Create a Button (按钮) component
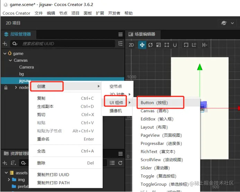This screenshot has width=240, height=192. 166,103
